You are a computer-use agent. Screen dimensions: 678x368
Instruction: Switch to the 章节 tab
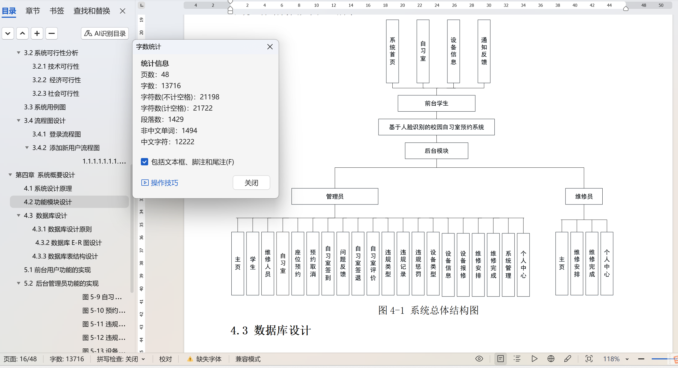pyautogui.click(x=33, y=11)
